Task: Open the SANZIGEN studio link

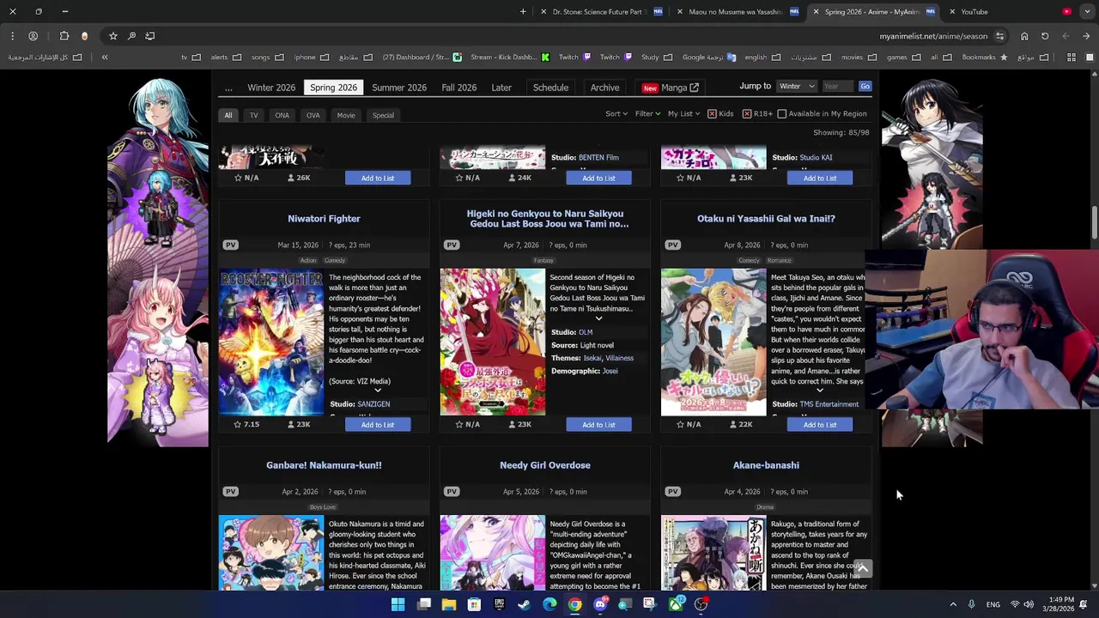Action: (373, 404)
